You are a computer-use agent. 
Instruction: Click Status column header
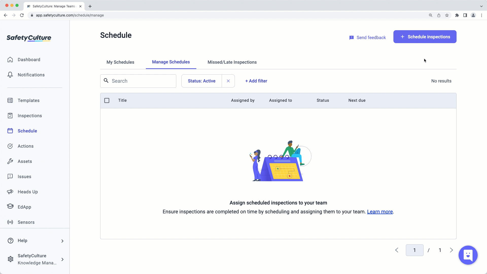(323, 100)
